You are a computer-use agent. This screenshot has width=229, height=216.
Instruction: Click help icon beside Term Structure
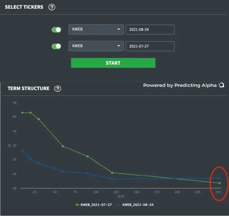[x=58, y=89]
